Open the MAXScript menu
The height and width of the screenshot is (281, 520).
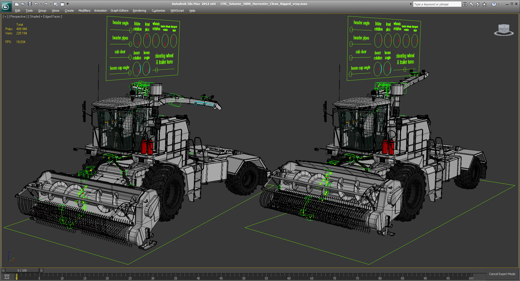tap(177, 11)
